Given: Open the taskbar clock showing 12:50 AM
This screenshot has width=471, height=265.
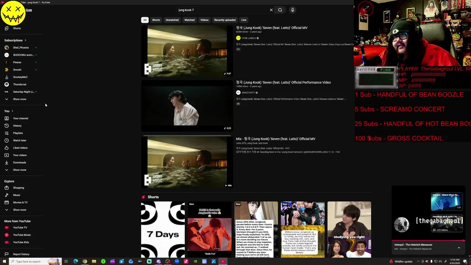Looking at the screenshot, I should [456, 261].
